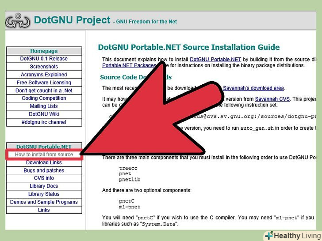The height and width of the screenshot is (241, 322).
Task: Click DotGNU Portable.NET sidebar header
Action: click(x=44, y=147)
